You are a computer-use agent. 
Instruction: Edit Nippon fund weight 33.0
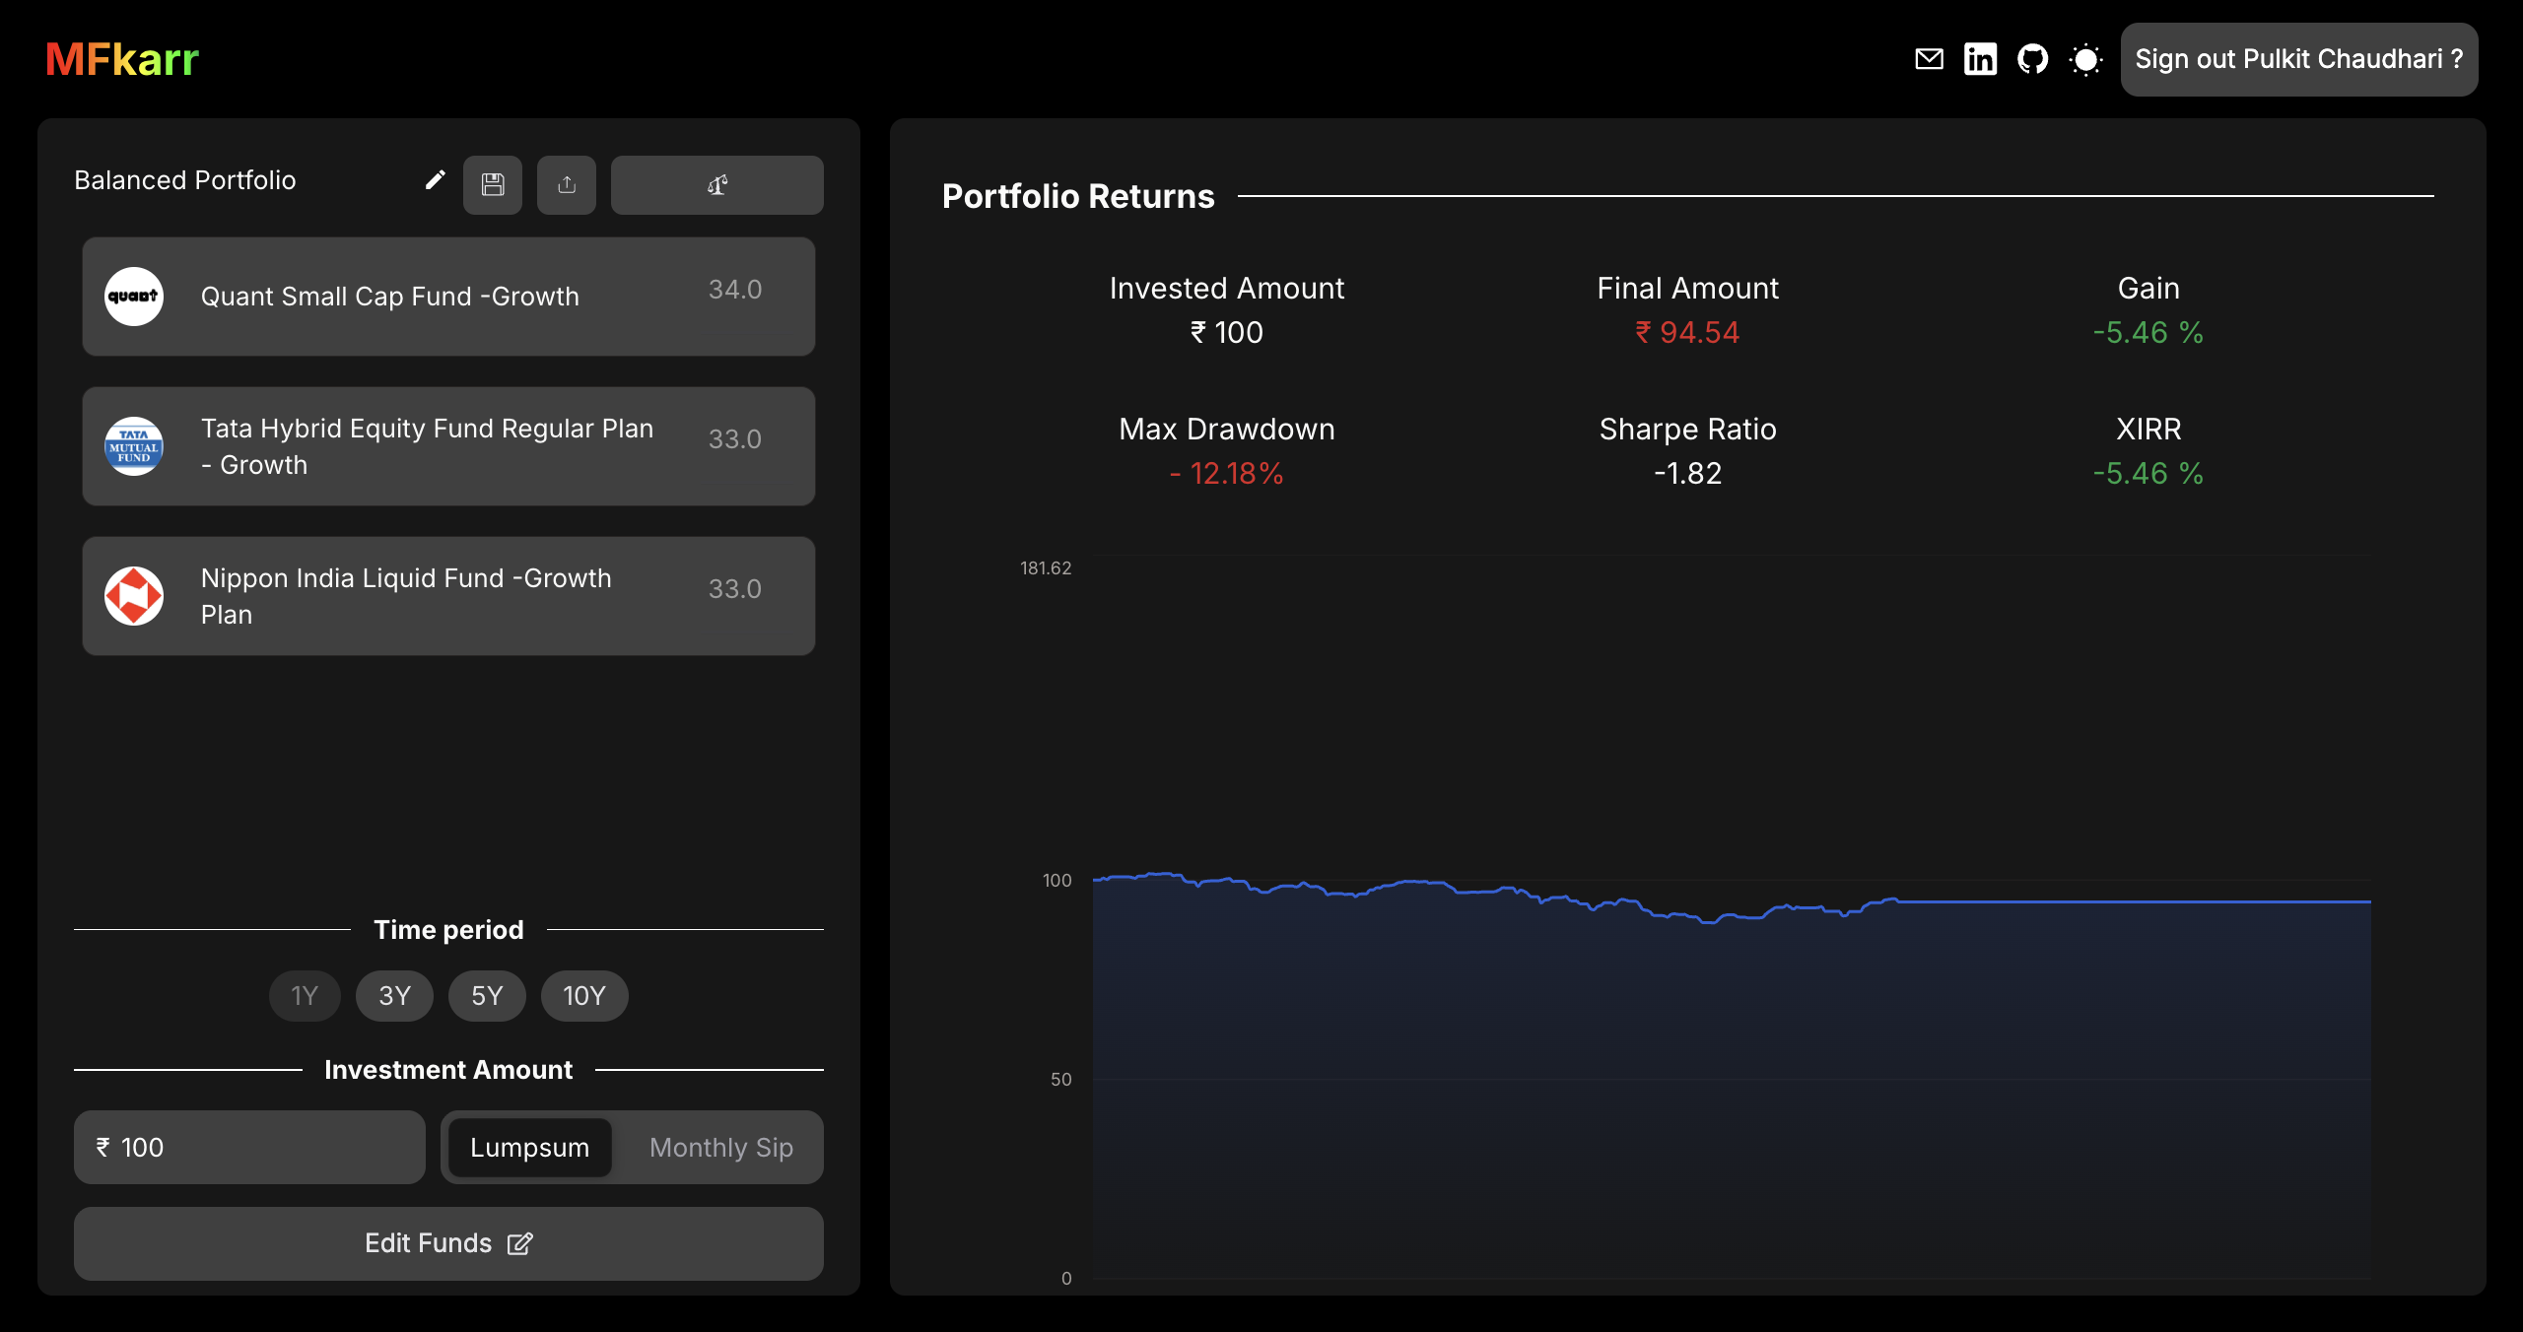(x=735, y=589)
